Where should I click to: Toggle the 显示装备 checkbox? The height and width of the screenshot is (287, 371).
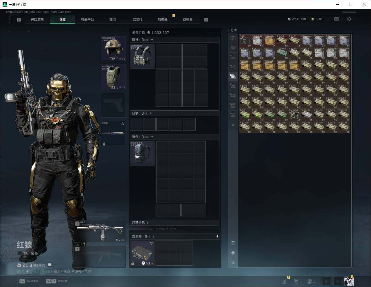tap(20, 253)
